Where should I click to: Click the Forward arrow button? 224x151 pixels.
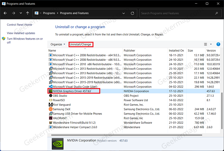pos(13,13)
